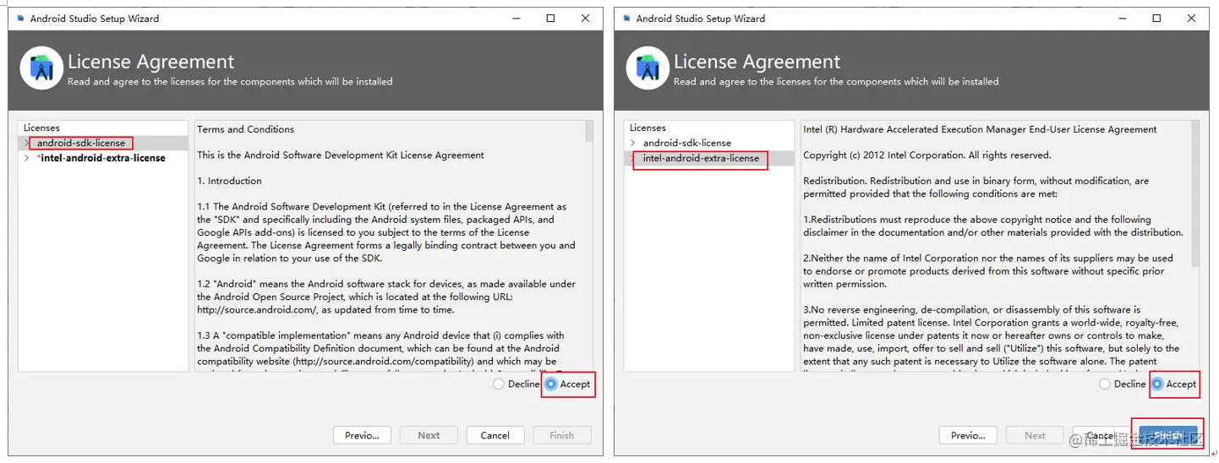Click title bar app icon of right window

click(x=626, y=18)
